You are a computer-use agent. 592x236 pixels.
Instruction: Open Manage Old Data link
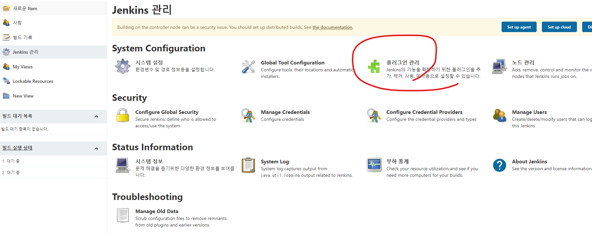tap(157, 211)
